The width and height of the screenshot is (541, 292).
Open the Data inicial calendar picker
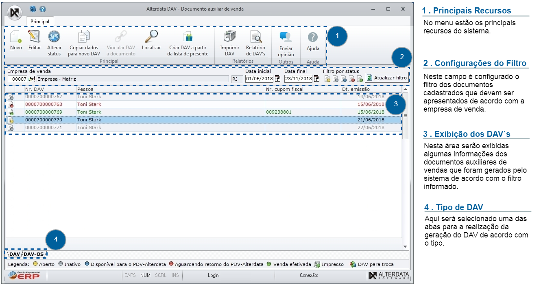(x=277, y=79)
